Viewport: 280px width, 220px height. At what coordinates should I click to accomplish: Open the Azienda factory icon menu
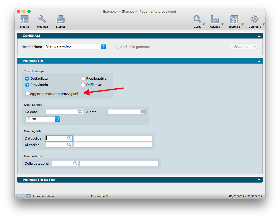[215, 20]
